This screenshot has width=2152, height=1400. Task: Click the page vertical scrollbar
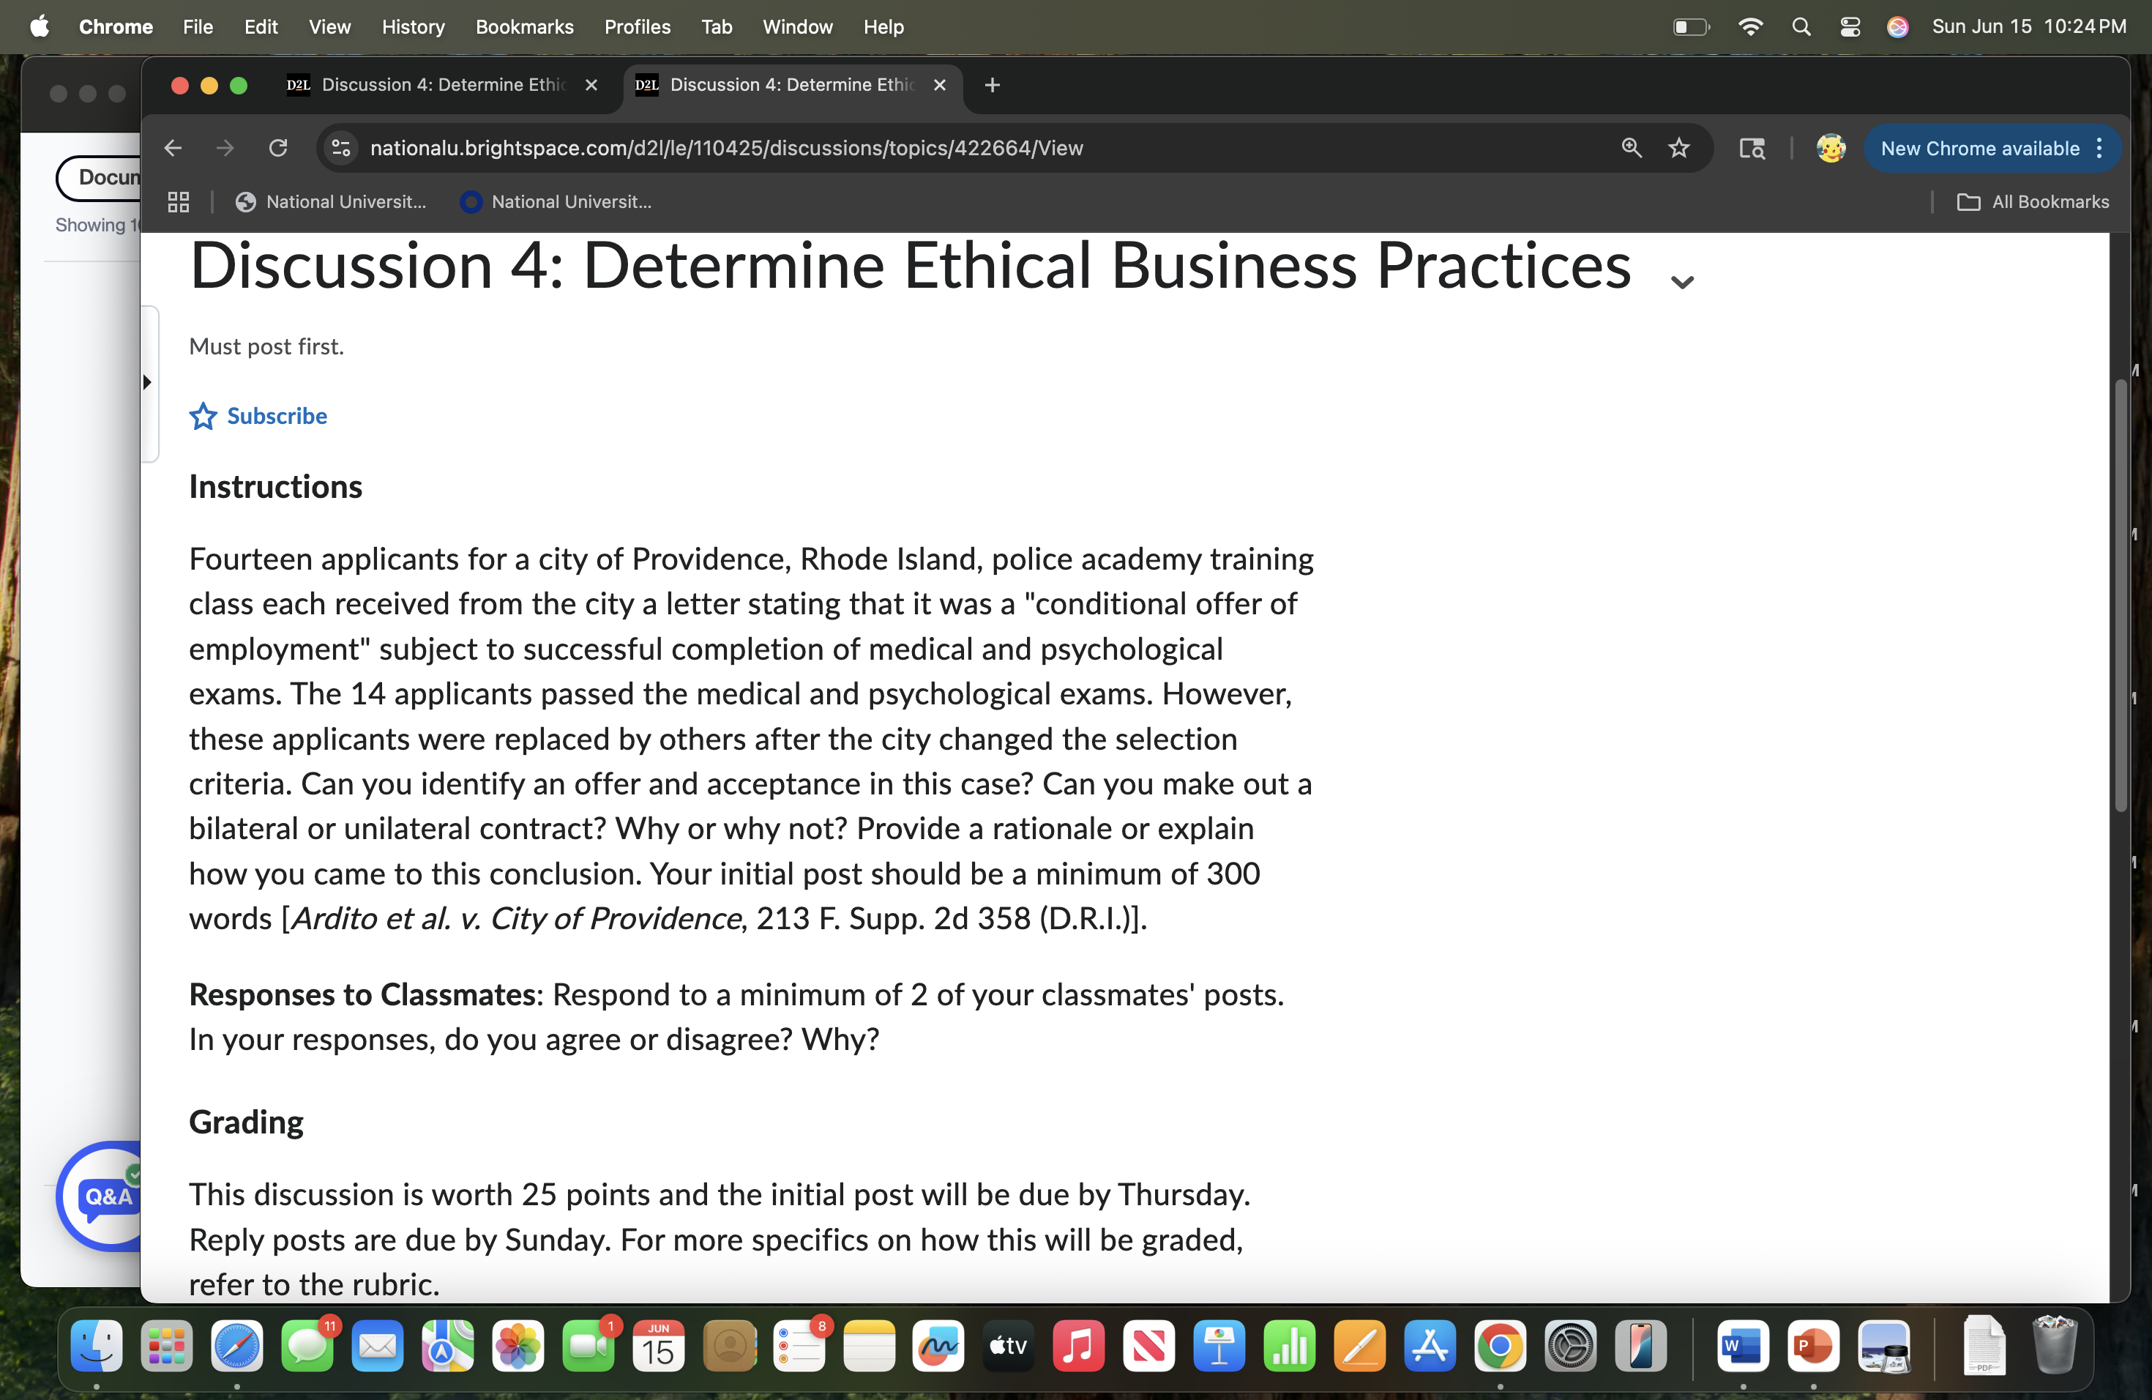point(2120,597)
